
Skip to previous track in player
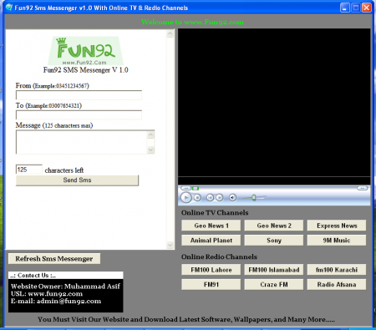[210, 198]
